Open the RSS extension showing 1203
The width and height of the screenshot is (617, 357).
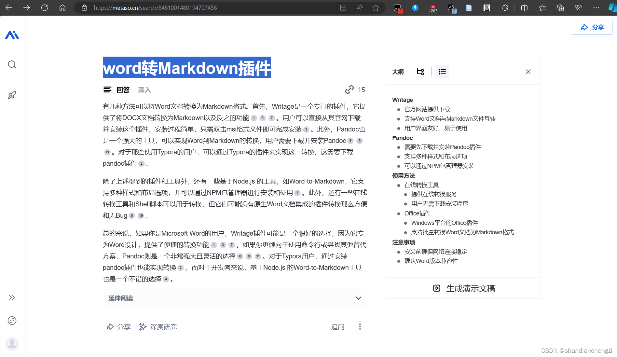tap(433, 8)
